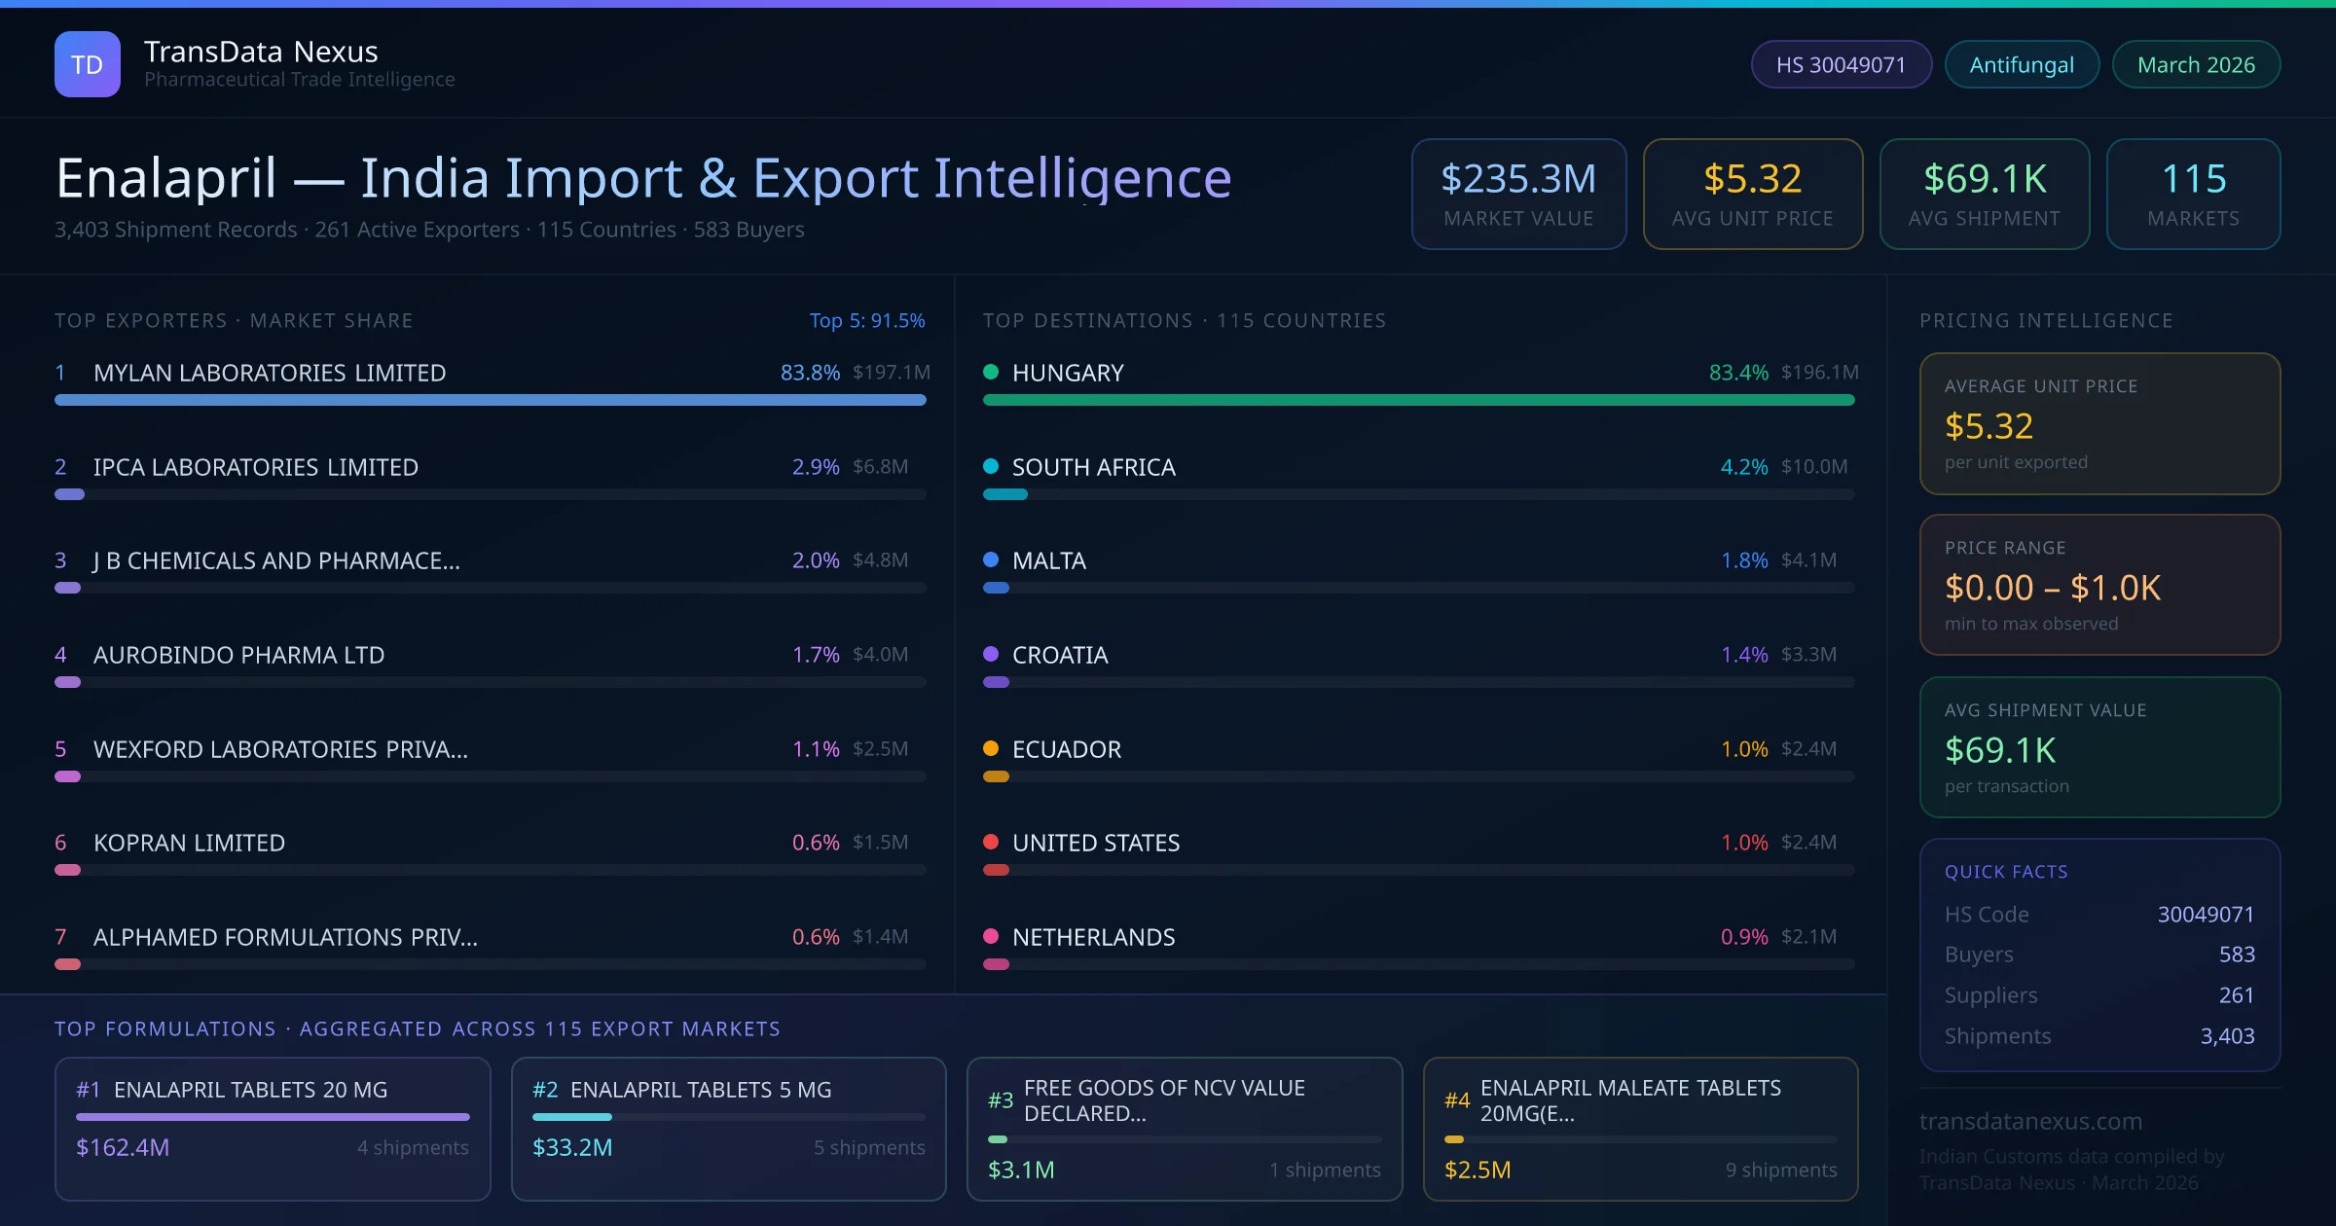2336x1226 pixels.
Task: Select the Croatia bullet dot
Action: point(992,655)
